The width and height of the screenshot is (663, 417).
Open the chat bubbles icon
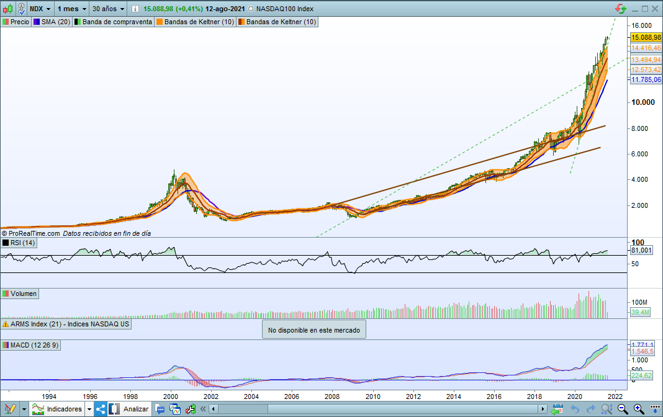160,409
